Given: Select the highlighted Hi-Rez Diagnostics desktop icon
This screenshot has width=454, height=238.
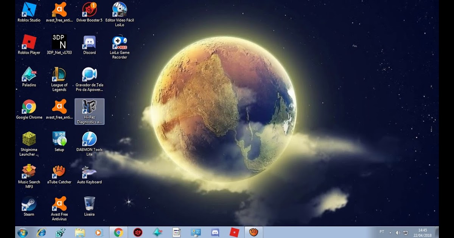Looking at the screenshot, I should click(x=89, y=111).
